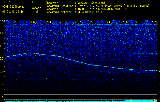Select observer name Masayuki Kobayashi
The width and height of the screenshot is (160, 102).
point(91,3)
